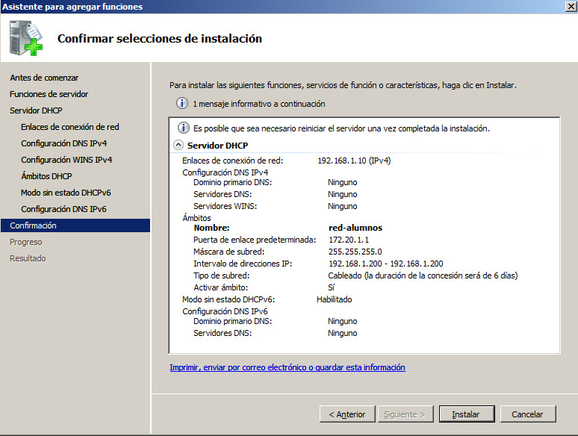
Task: Collapse the Servidor DHCP section
Action: click(178, 146)
